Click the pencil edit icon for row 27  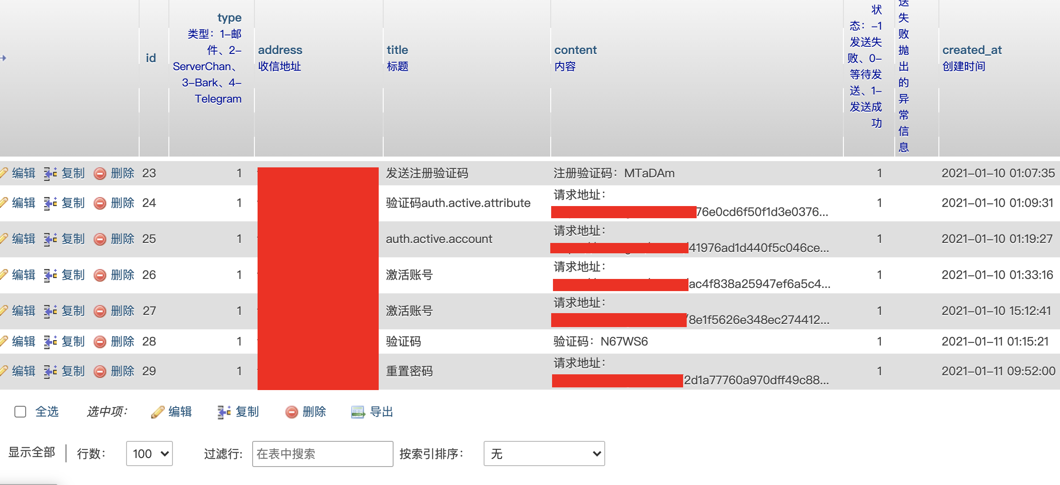pyautogui.click(x=4, y=311)
